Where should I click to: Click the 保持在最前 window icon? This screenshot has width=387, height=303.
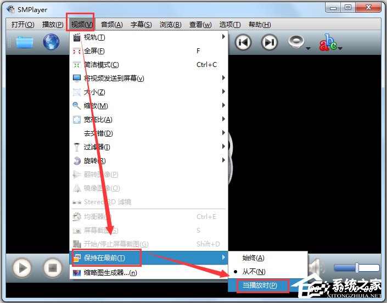coord(77,258)
